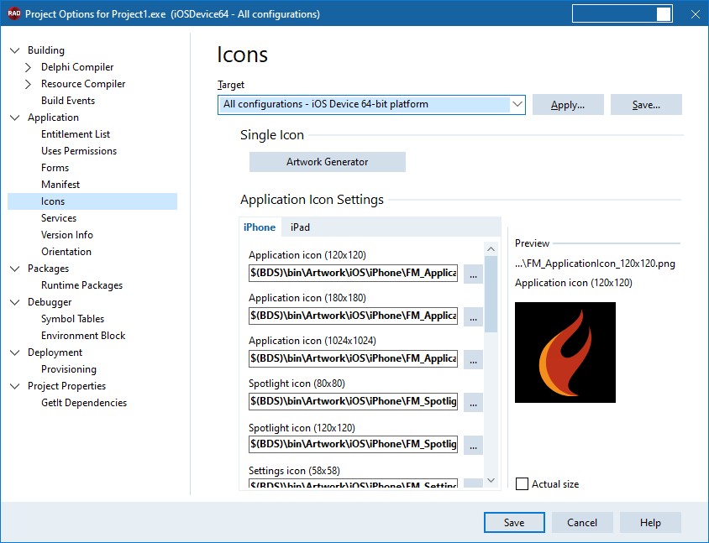Click the RAD Studio logo in title bar

click(14, 13)
